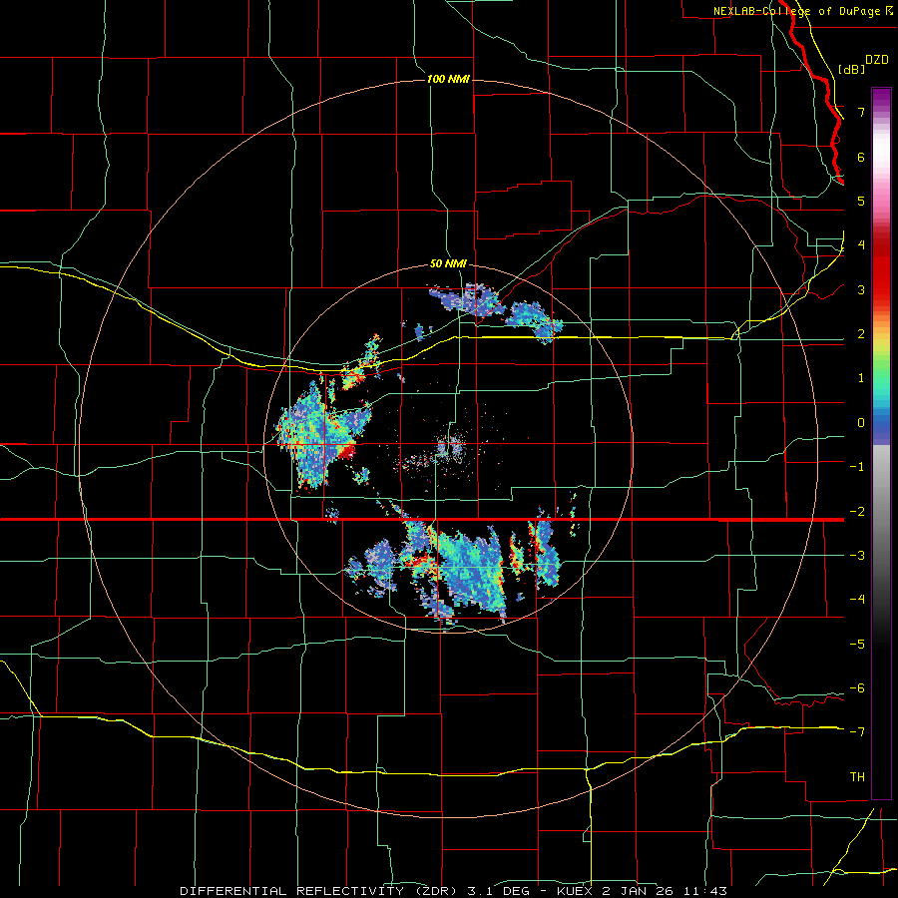Click the 100 NMI range ring label
This screenshot has width=898, height=898.
pyautogui.click(x=448, y=79)
